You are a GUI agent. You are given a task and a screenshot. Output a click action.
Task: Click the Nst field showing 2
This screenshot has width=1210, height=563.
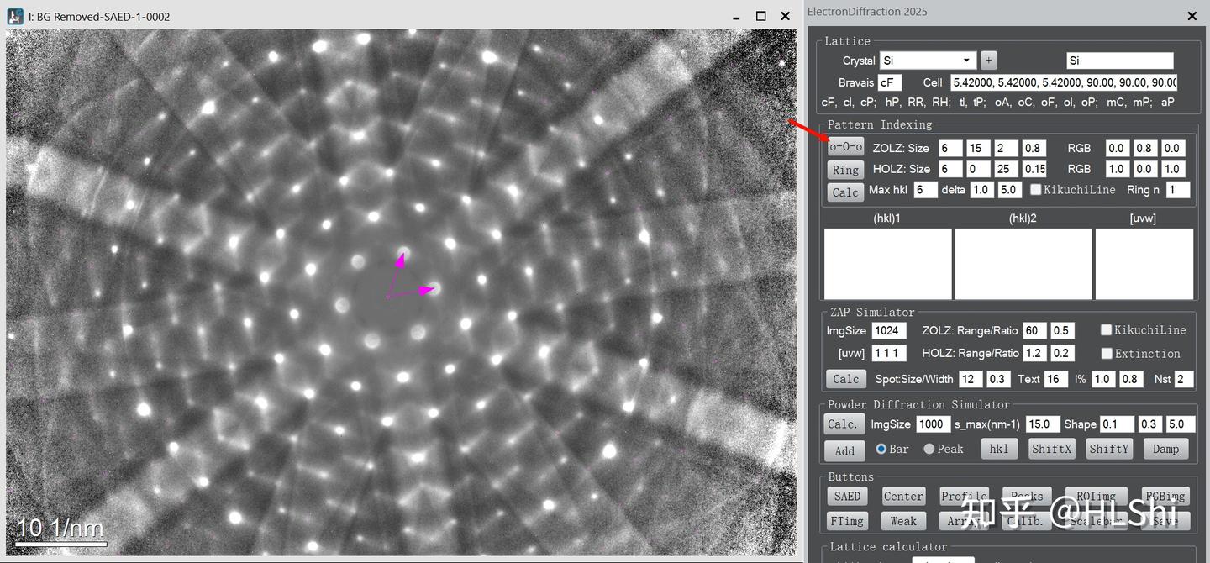tap(1184, 379)
